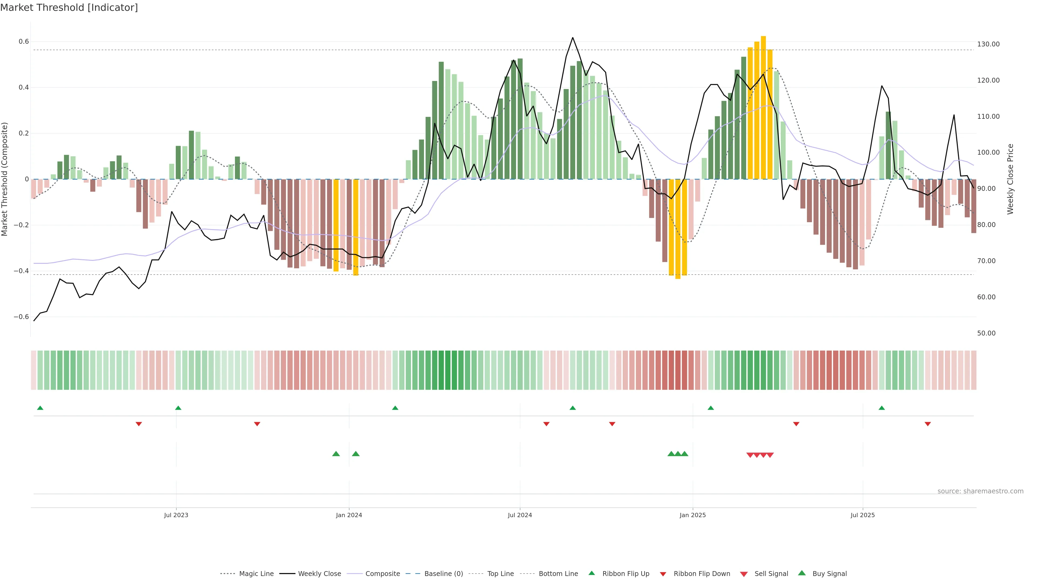This screenshot has width=1037, height=583.
Task: Toggle the Weekly Close legend entry
Action: coord(319,574)
